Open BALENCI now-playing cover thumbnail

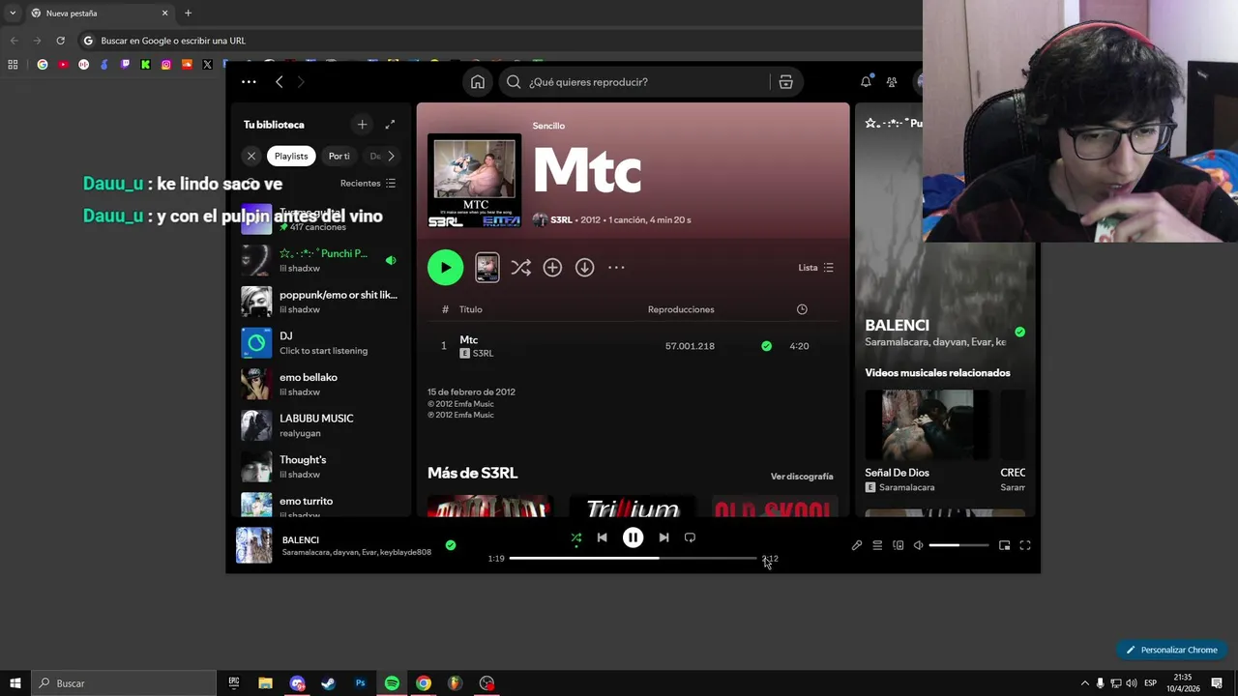coord(254,545)
